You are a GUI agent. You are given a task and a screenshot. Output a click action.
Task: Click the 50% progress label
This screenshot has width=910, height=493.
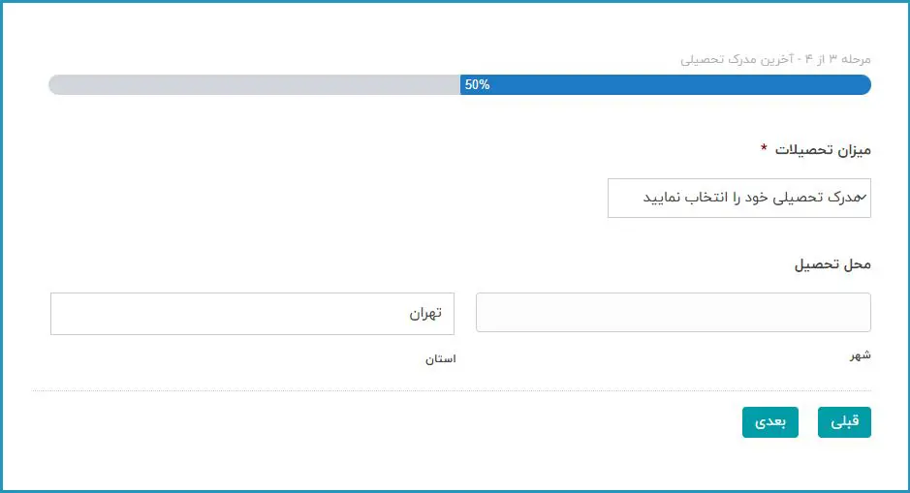pos(477,84)
